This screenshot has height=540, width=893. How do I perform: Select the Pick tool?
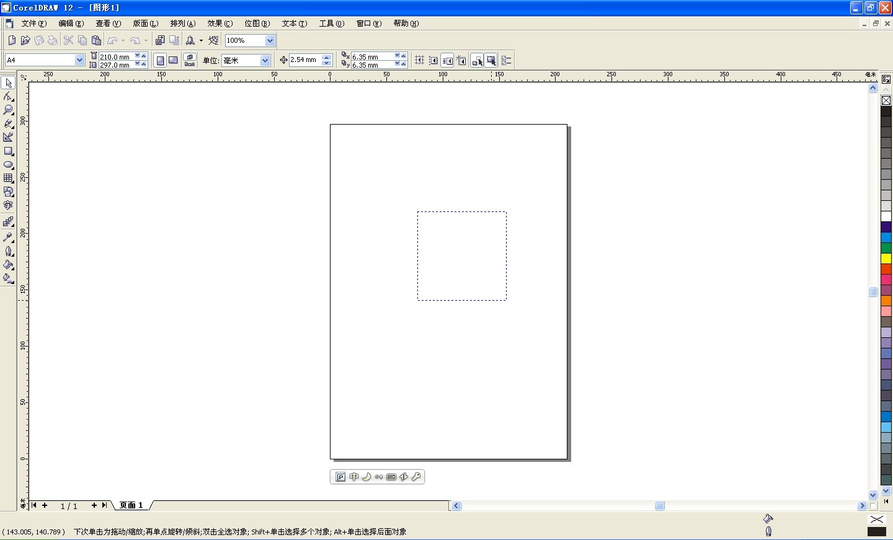[x=9, y=82]
